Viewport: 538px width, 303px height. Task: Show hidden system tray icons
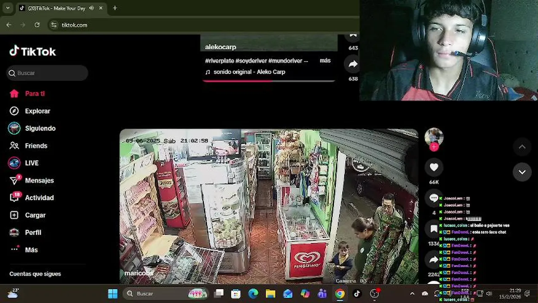click(412, 294)
